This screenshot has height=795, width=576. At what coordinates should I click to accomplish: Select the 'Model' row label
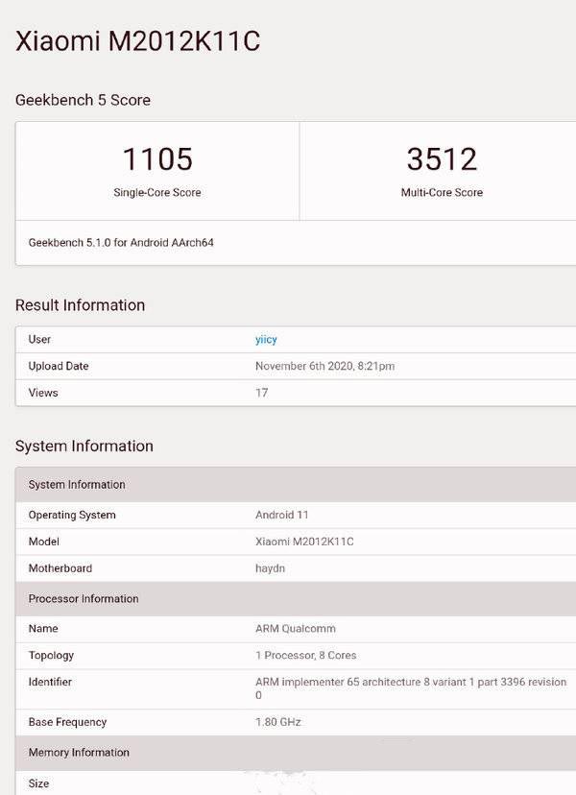pyautogui.click(x=43, y=542)
